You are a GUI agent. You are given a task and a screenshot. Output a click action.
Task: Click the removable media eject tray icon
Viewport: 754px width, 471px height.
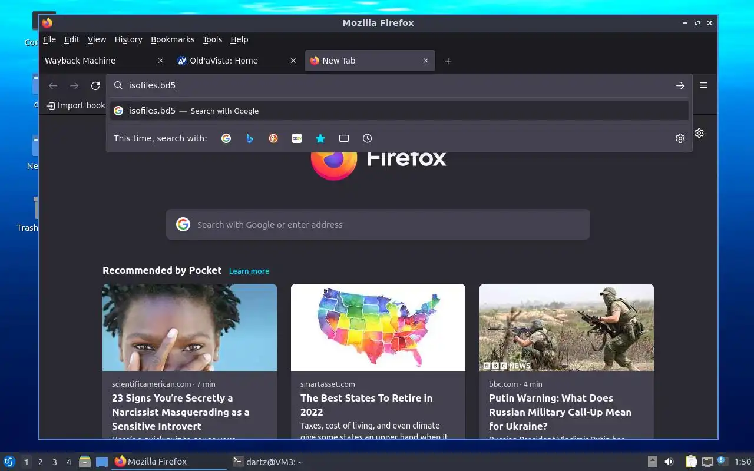point(653,462)
